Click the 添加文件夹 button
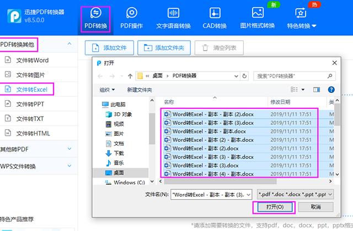 (x=164, y=48)
